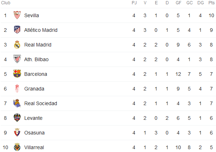Click the Pts column header
The height and width of the screenshot is (152, 216).
(x=211, y=3)
